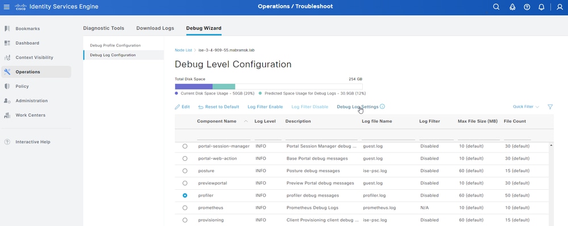
Task: Select the posture component radio button
Action: coord(185,170)
